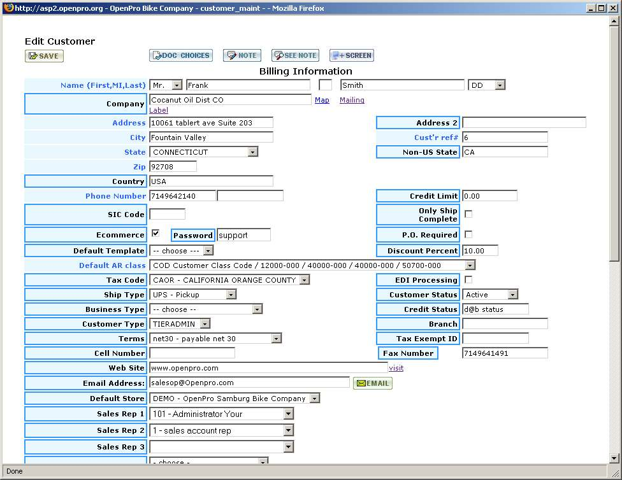This screenshot has height=480, width=622.
Task: Click the Mailing link
Action: tap(352, 100)
